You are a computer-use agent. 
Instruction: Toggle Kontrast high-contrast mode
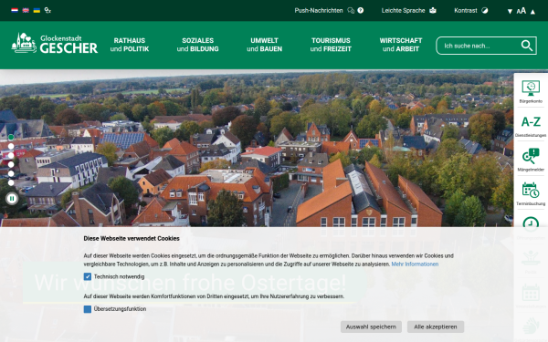point(470,10)
